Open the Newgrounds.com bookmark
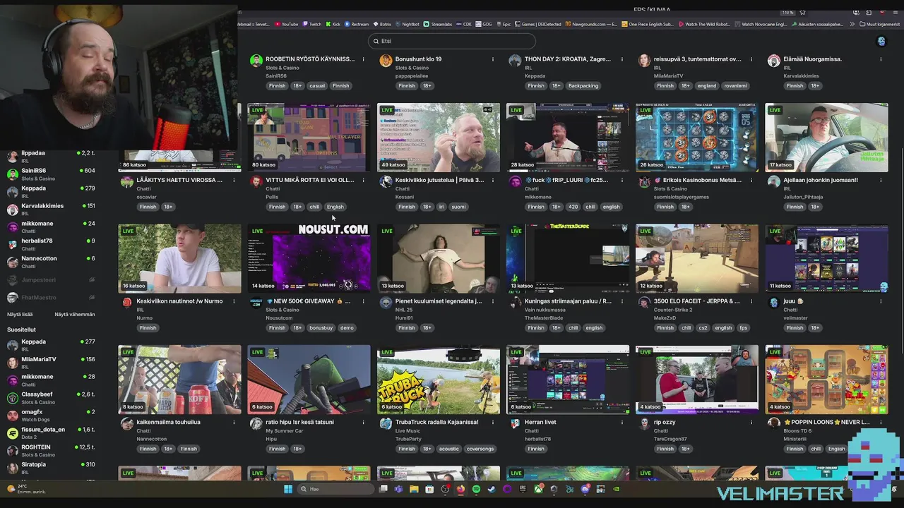Screen dimensions: 904x508 (x=591, y=24)
